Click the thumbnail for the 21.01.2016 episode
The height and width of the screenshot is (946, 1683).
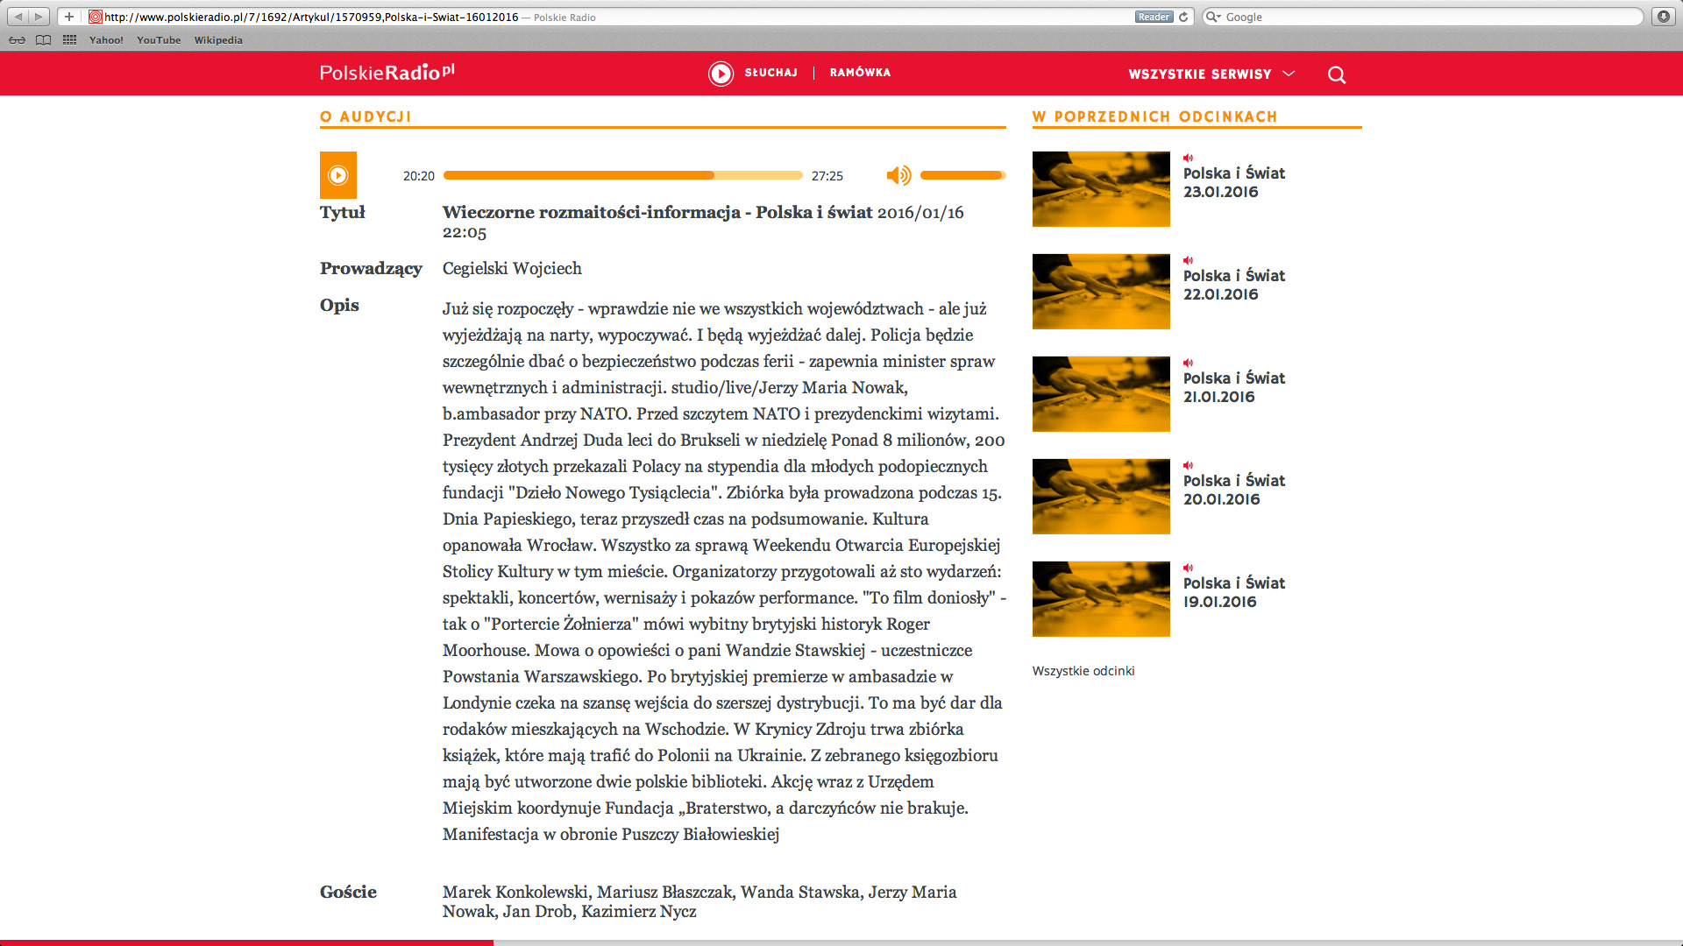click(x=1101, y=394)
